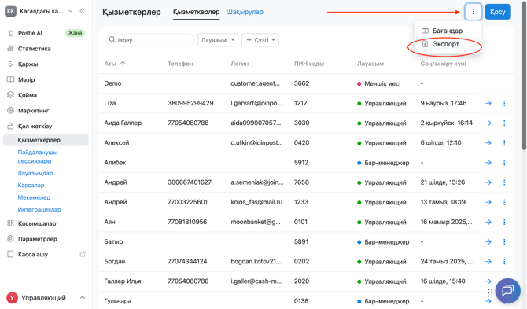The height and width of the screenshot is (309, 527).
Task: Expand the Управляющий user menu
Action: click(x=46, y=297)
